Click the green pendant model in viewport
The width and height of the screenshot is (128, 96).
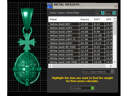point(27,47)
